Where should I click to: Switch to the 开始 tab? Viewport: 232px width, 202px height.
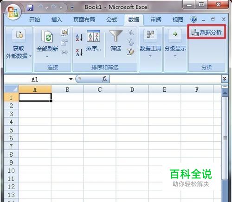34,19
